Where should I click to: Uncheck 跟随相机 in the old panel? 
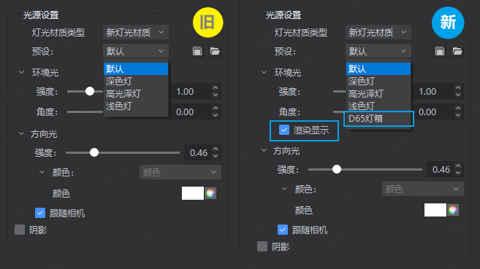[40, 213]
